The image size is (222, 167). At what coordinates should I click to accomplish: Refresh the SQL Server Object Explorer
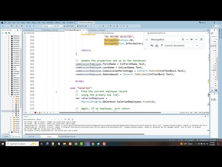click(2, 33)
